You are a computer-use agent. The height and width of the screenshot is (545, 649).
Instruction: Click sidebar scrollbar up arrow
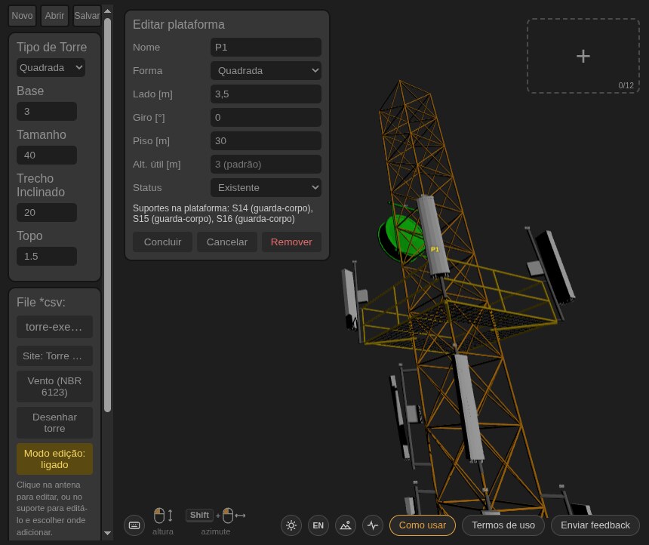[108, 11]
